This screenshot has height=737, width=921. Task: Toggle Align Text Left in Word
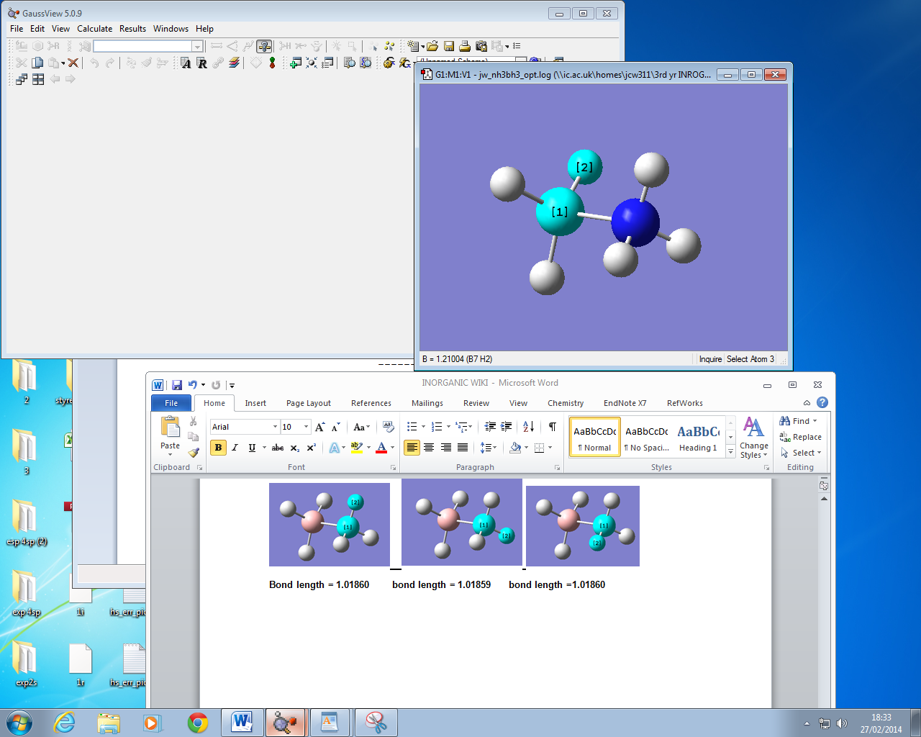pos(412,448)
